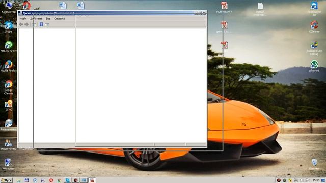Open the left Word document on desktop
Screen dimensions: 326x183
[63, 5]
